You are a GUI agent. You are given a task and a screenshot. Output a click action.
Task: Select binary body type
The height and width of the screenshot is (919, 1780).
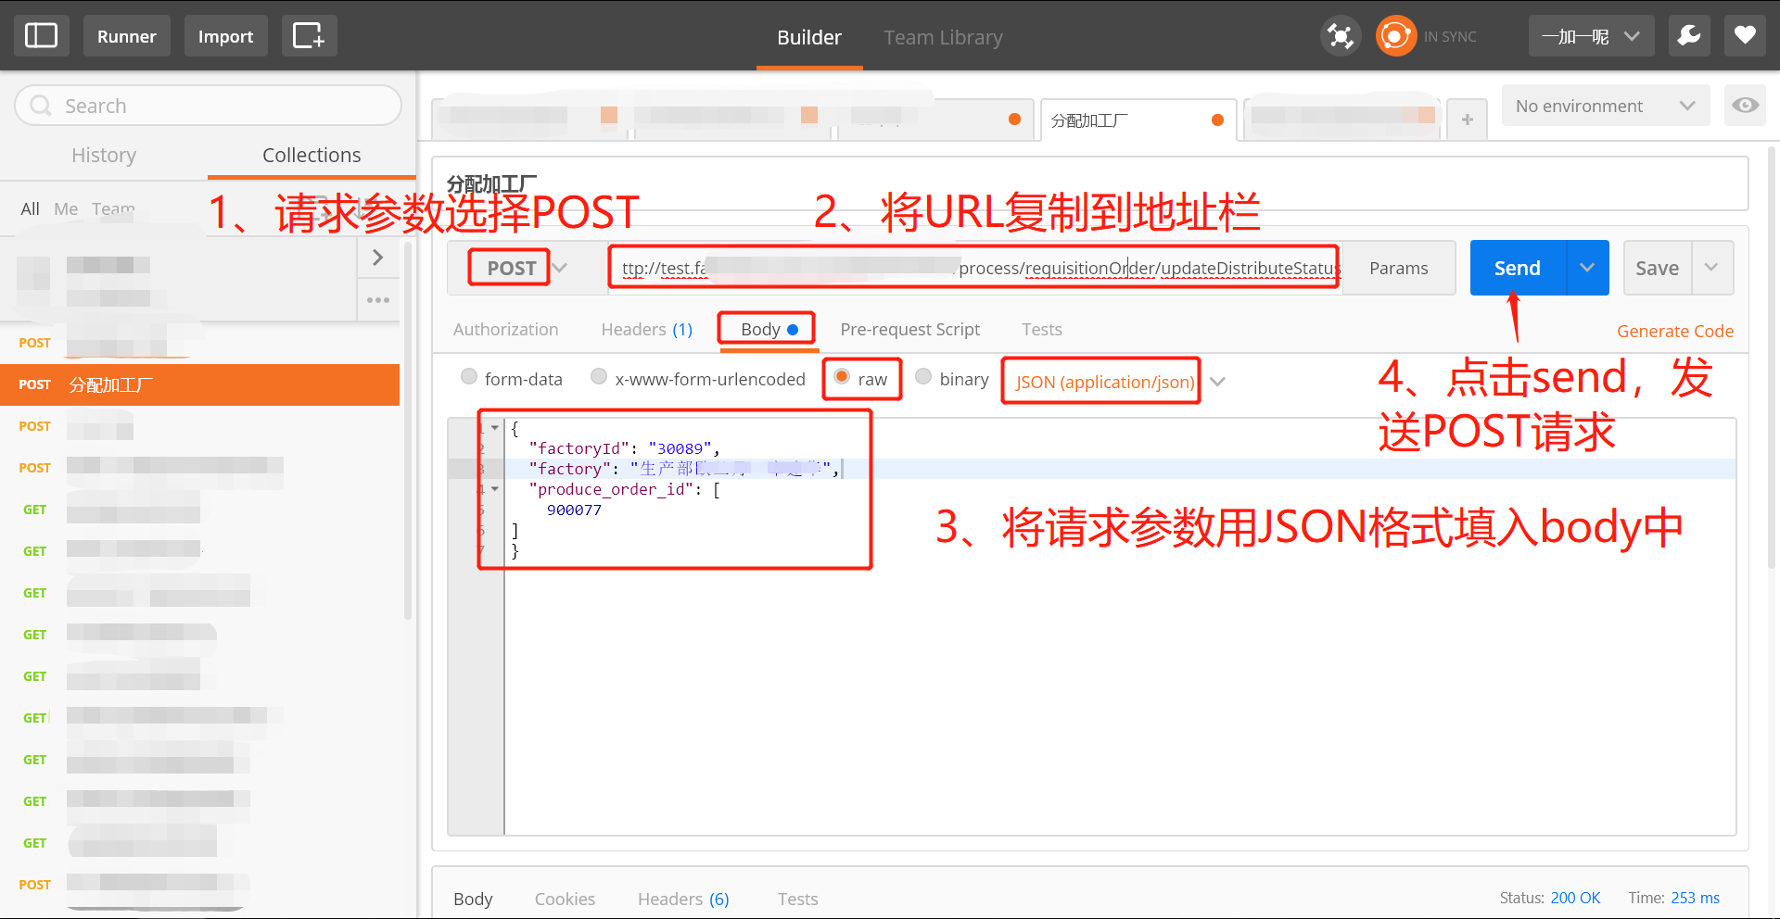coord(923,377)
